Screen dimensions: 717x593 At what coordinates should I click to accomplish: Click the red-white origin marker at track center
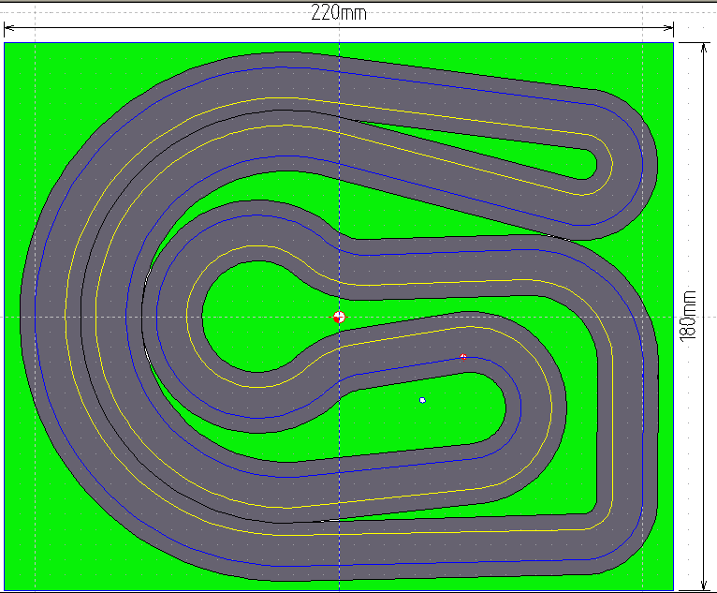point(339,318)
